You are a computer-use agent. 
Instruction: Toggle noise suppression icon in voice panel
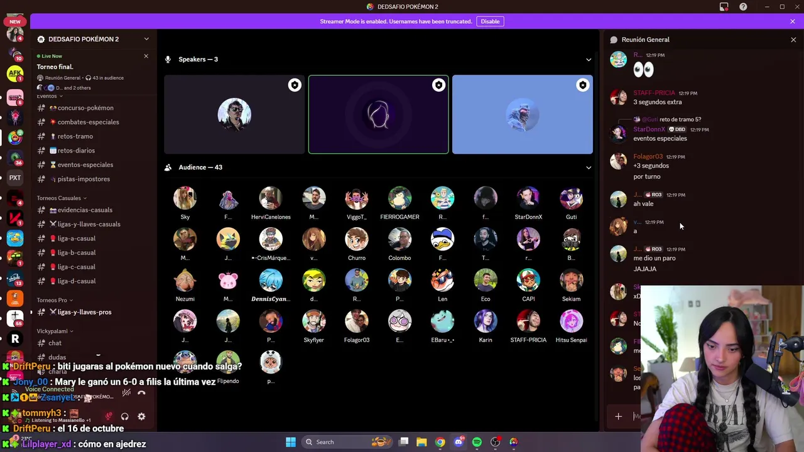pyautogui.click(x=126, y=393)
